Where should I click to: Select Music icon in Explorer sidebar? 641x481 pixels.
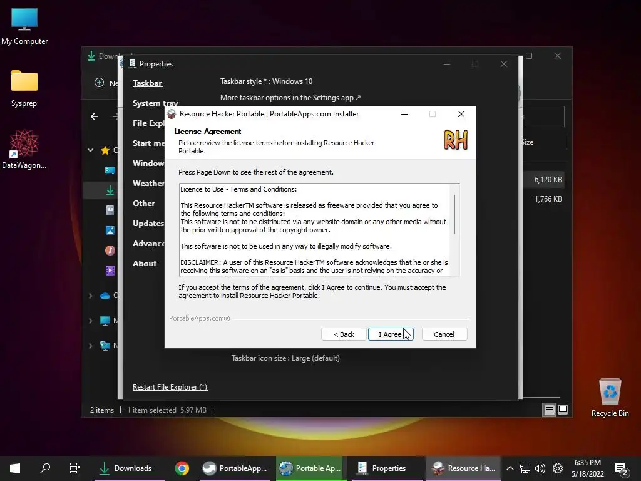(110, 251)
